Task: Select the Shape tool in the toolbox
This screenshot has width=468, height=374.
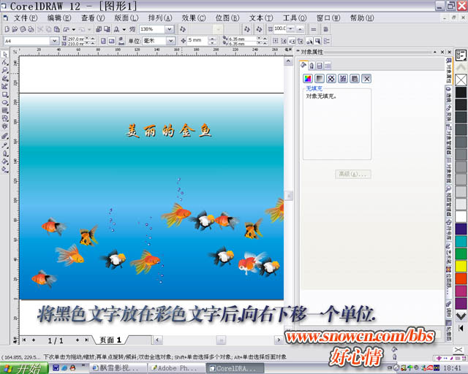Action: 5,62
